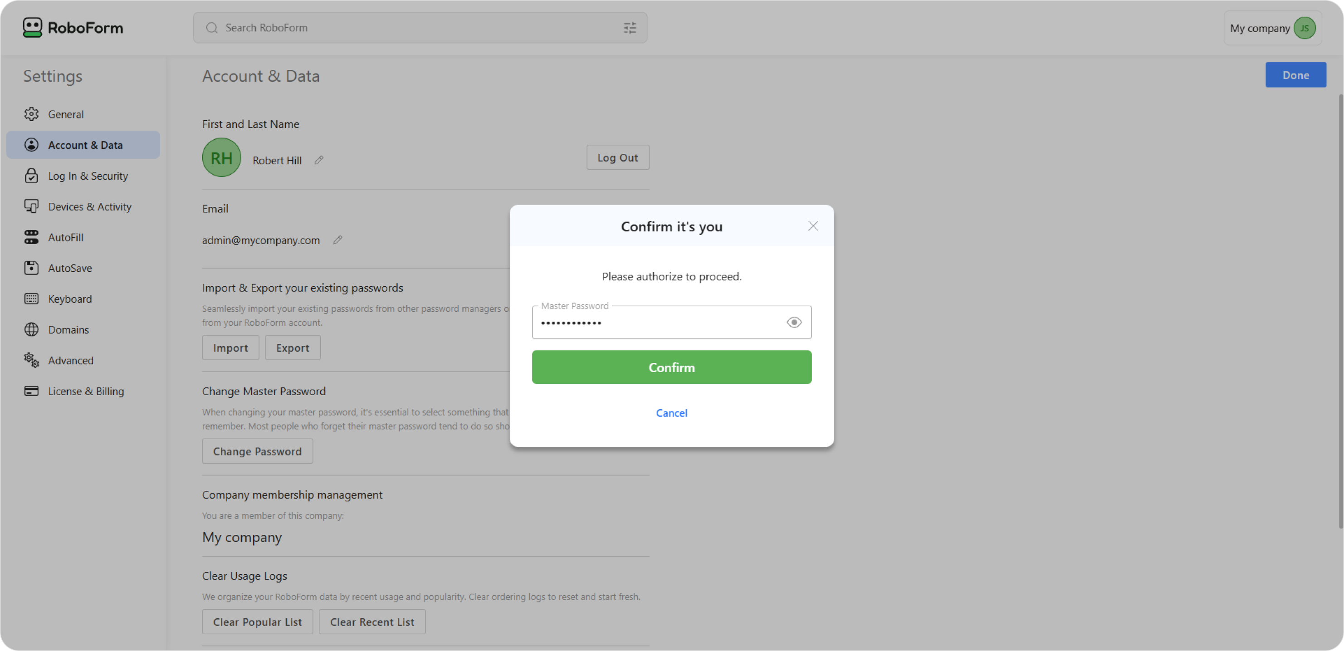Image resolution: width=1344 pixels, height=651 pixels.
Task: Click the Devices & Activity monitor icon
Action: tap(31, 206)
